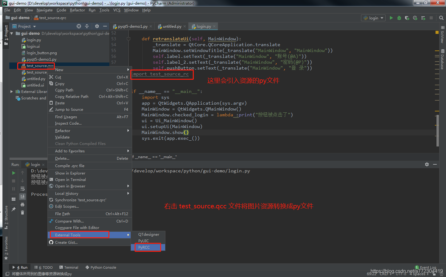The width and height of the screenshot is (446, 277).
Task: Toggle soft-wrap icon in Run panel
Action: tap(22, 189)
